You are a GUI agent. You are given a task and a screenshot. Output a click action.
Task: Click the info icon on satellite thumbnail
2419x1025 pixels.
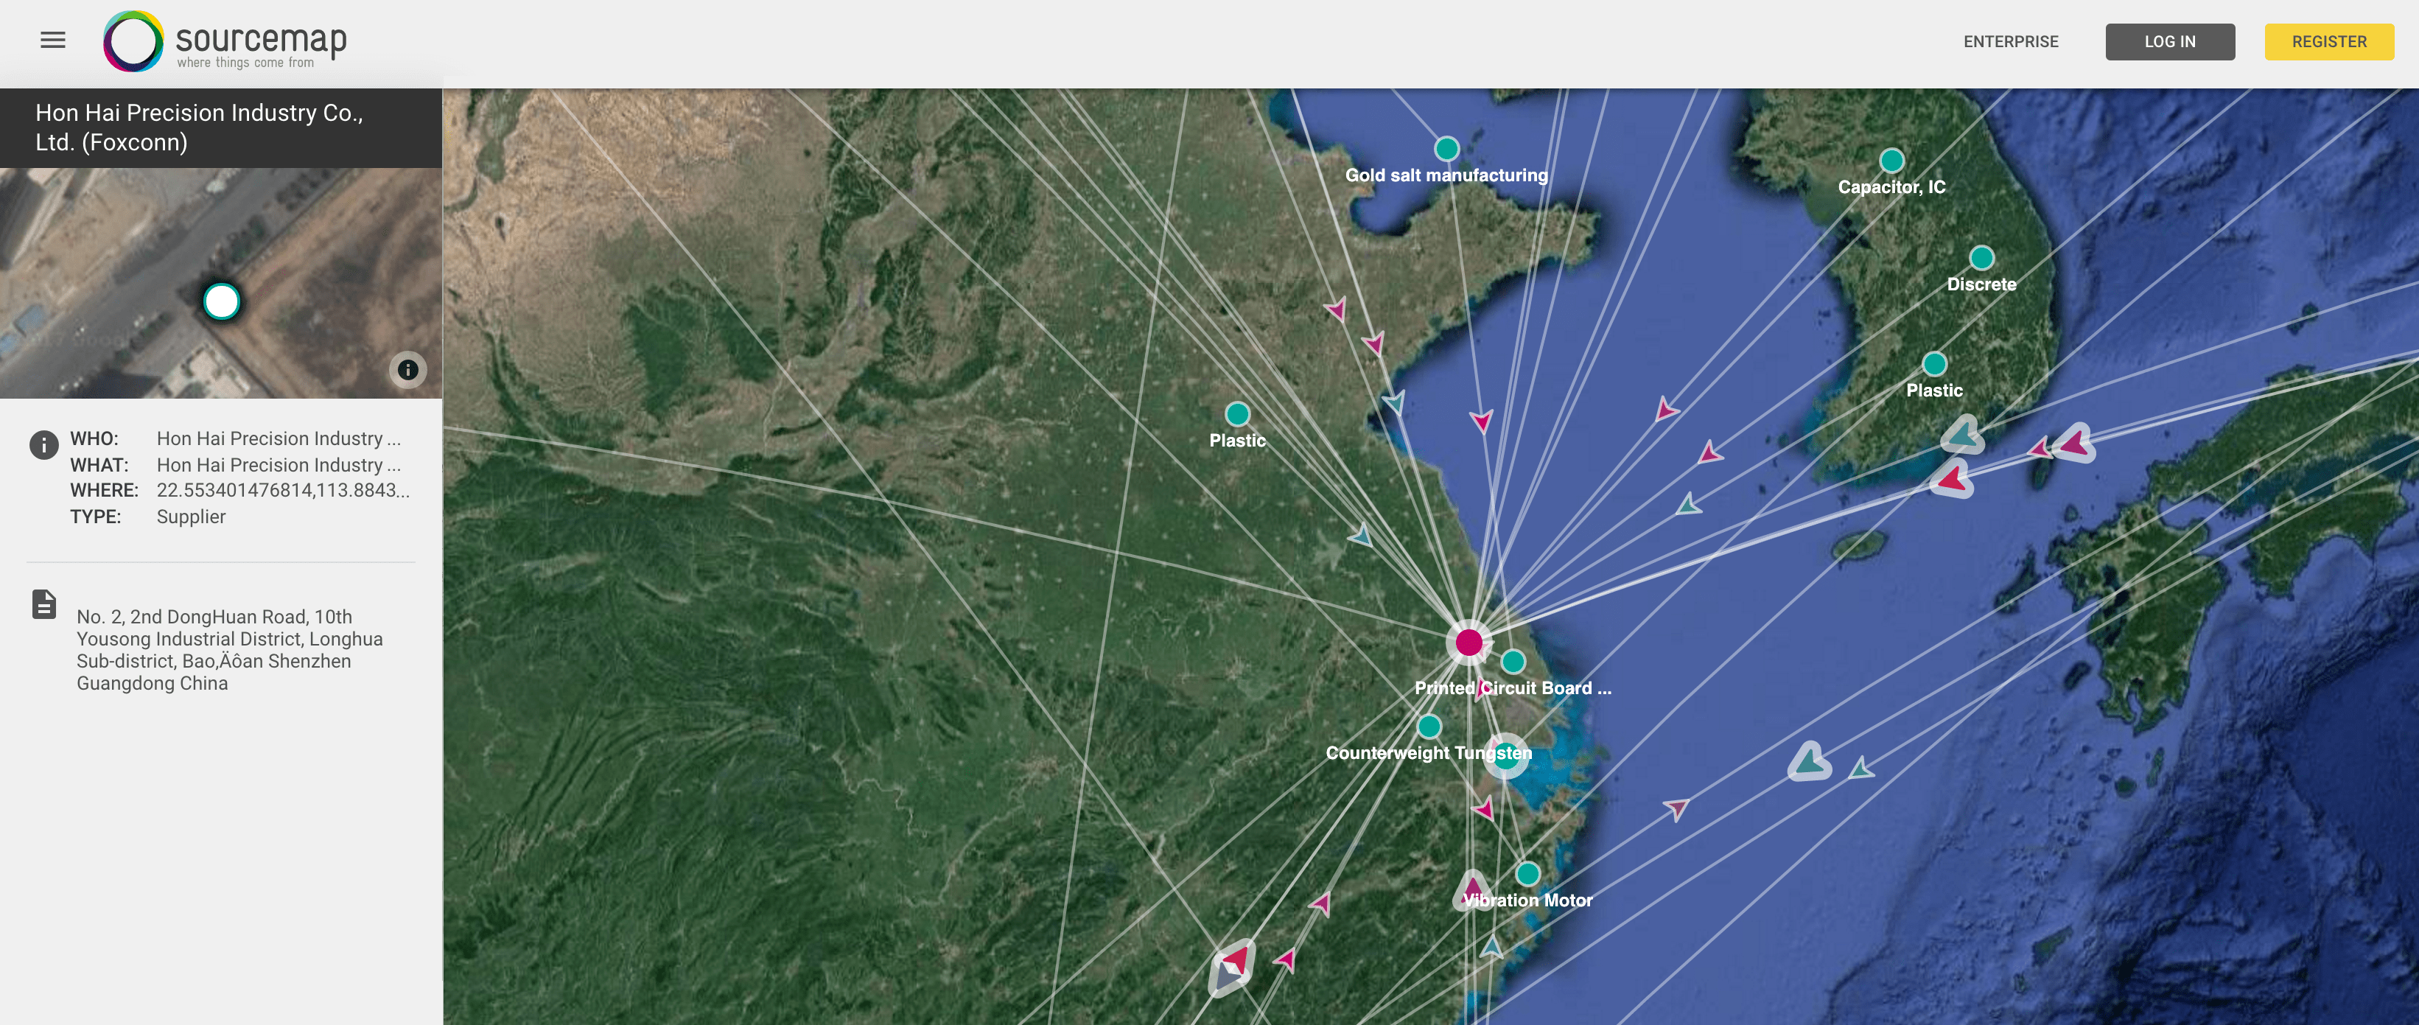coord(407,369)
